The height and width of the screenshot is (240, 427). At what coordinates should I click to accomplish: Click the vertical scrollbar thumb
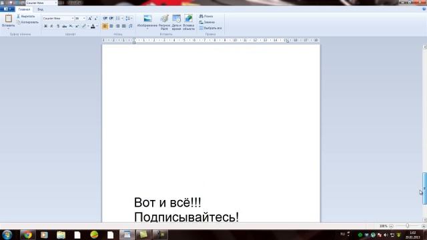pyautogui.click(x=424, y=188)
